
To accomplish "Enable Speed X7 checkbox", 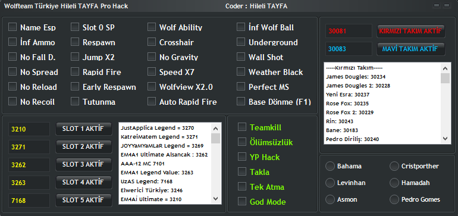I will (x=152, y=72).
